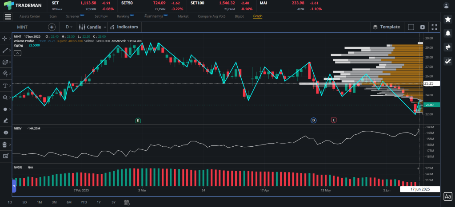Open the alerts bell panel
Image resolution: width=455 pixels, height=207 pixels.
448,33
